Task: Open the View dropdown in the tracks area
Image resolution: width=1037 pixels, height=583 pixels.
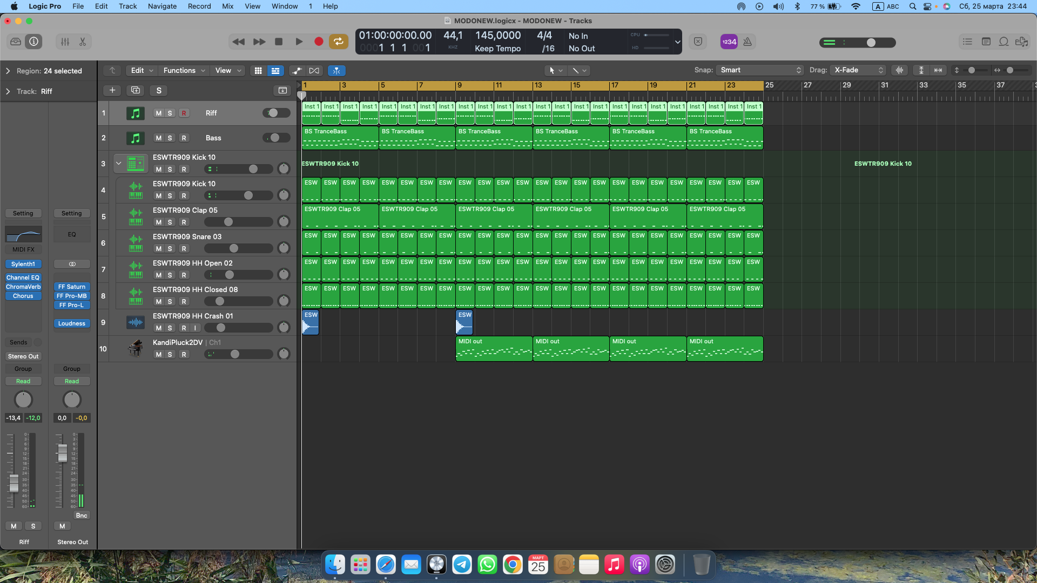Action: coord(228,71)
